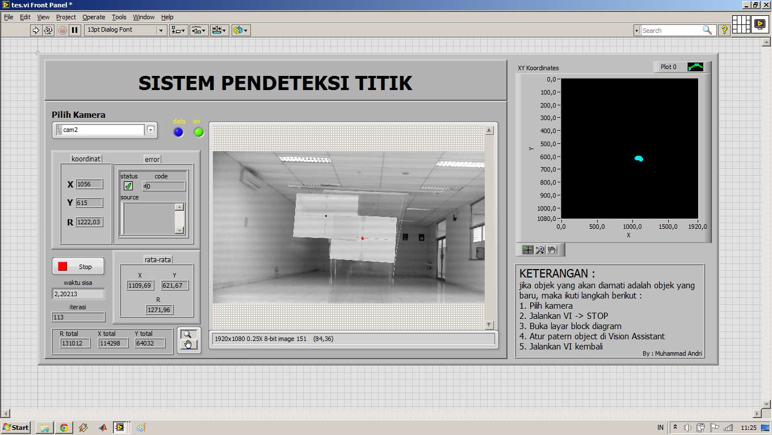Click the koordinat X value 1056

tap(89, 184)
